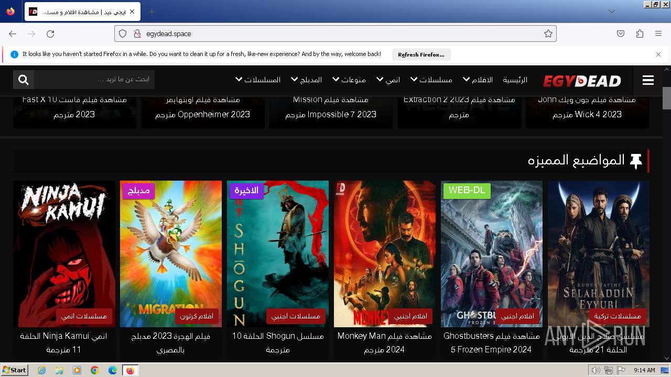Open Action Center flag icon in tray
671x377 pixels.
[x=621, y=370]
